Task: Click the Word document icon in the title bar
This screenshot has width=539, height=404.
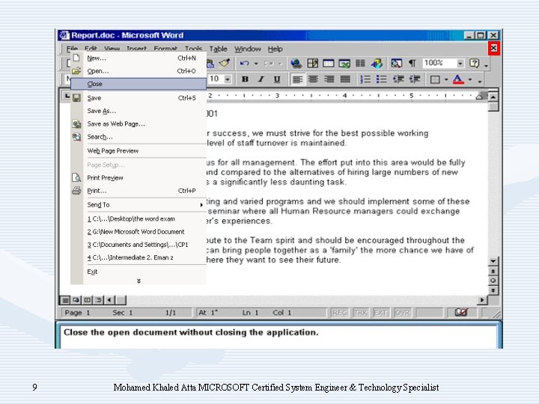Action: coord(64,35)
